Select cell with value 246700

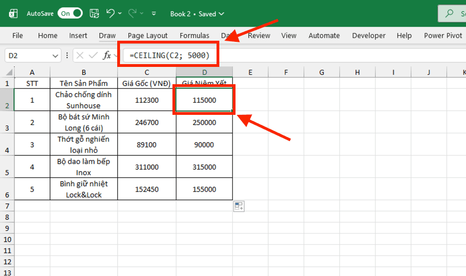click(x=147, y=122)
